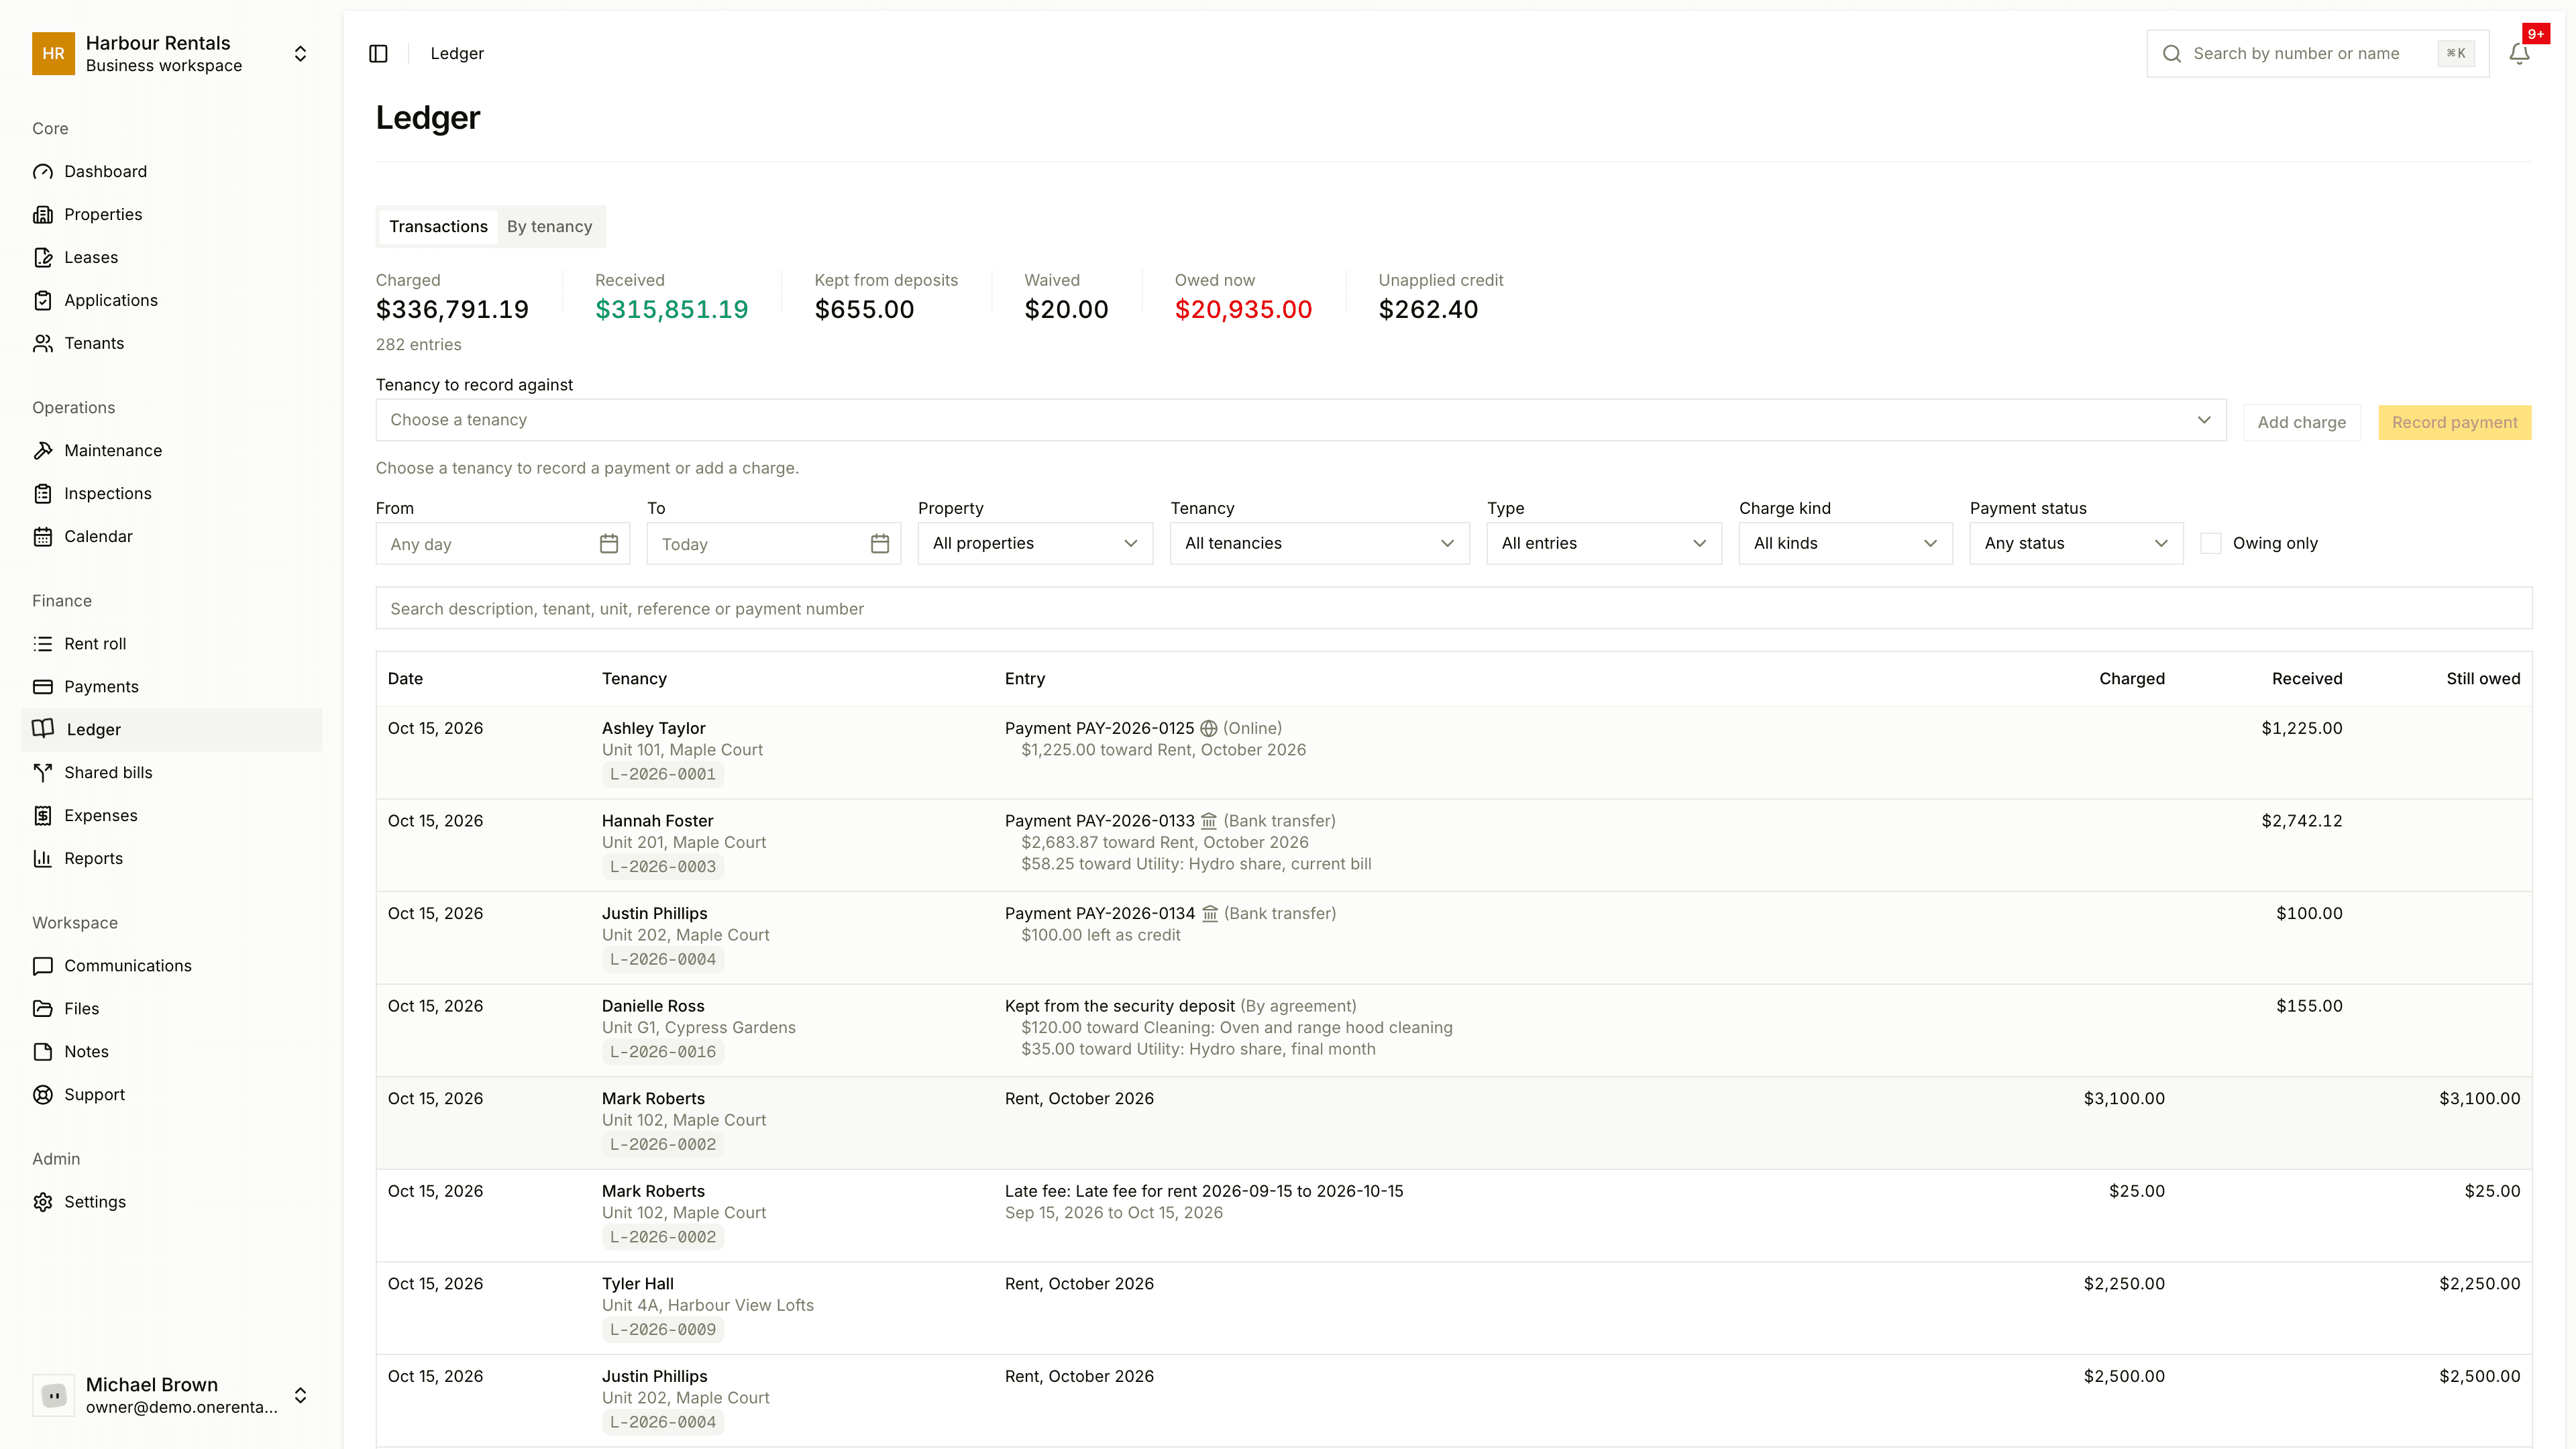Expand Michael Brown account menu
This screenshot has width=2576, height=1449.
[x=171, y=1395]
